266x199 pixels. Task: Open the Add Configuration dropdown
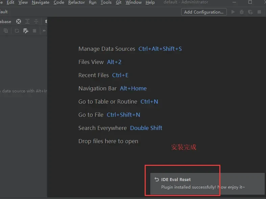204,12
